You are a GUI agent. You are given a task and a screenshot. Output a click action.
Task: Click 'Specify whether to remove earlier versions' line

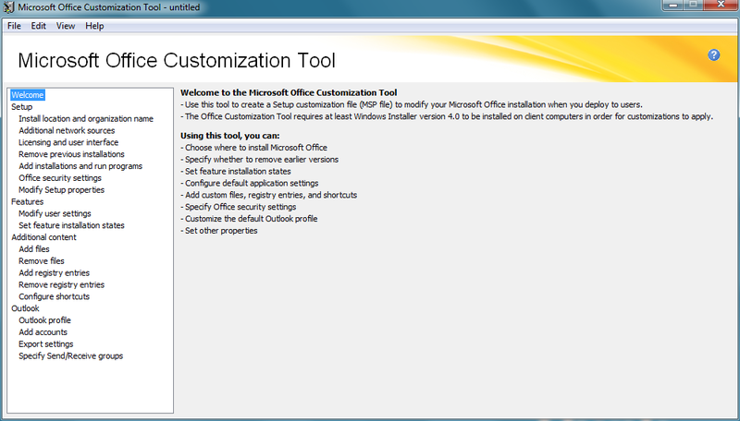(x=260, y=159)
